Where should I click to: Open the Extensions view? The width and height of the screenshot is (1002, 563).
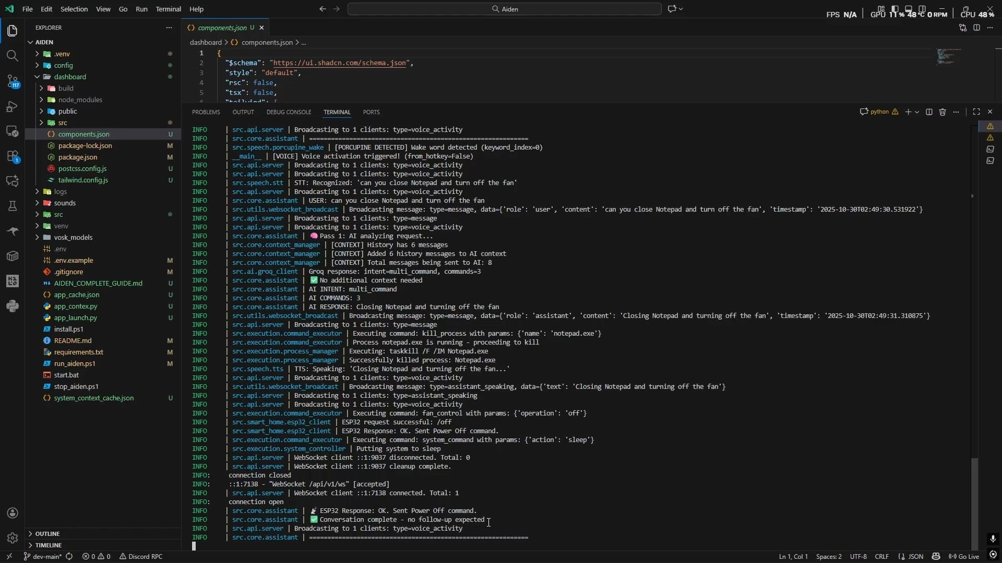pos(13,156)
